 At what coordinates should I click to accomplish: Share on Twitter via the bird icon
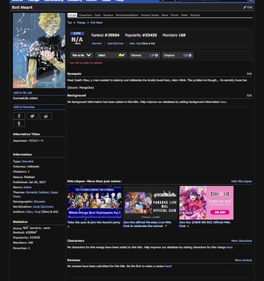32,116
